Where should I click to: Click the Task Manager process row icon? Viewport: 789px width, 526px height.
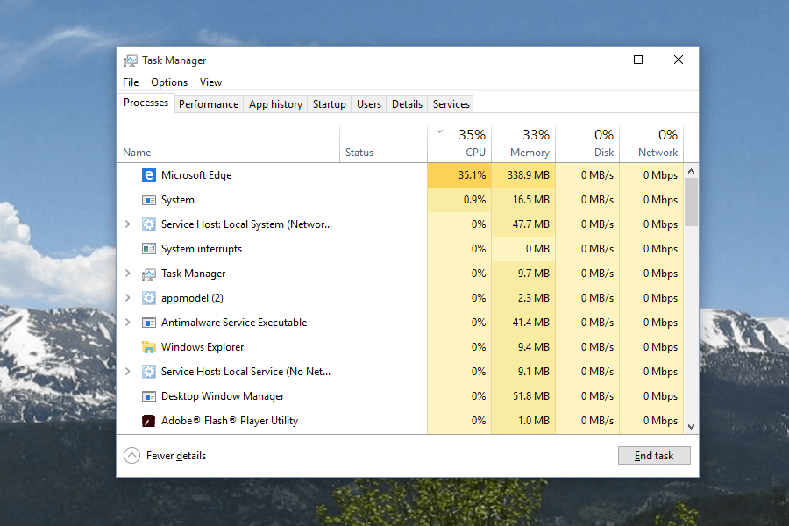[x=148, y=274]
